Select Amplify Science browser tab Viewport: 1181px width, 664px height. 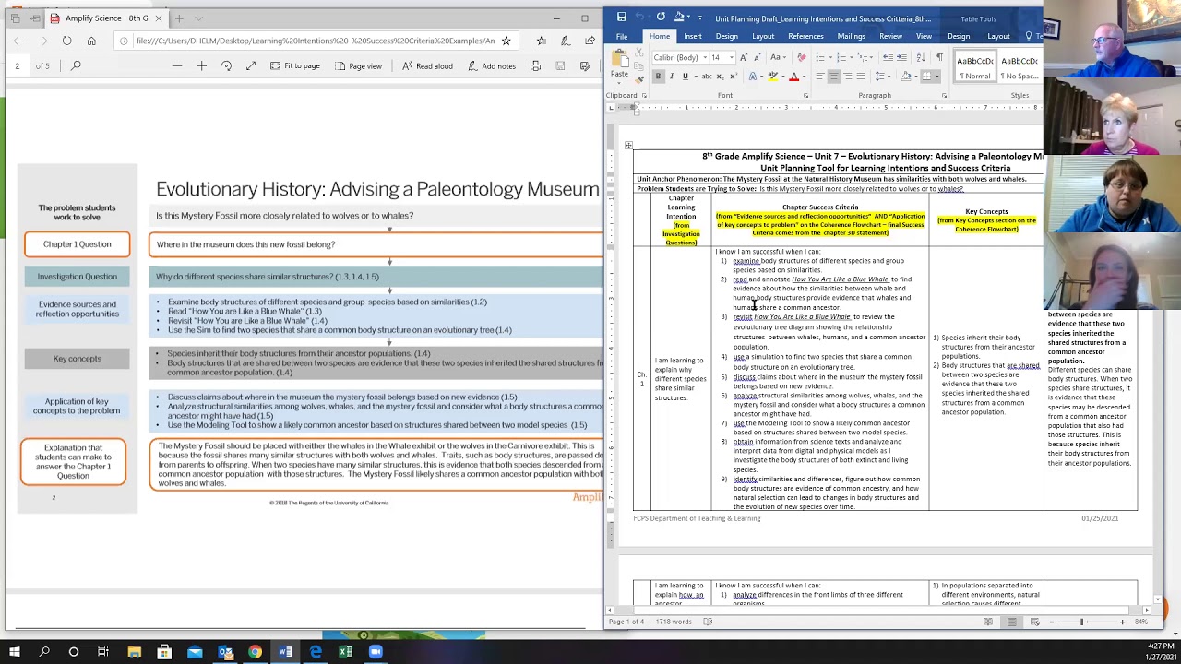click(x=106, y=18)
